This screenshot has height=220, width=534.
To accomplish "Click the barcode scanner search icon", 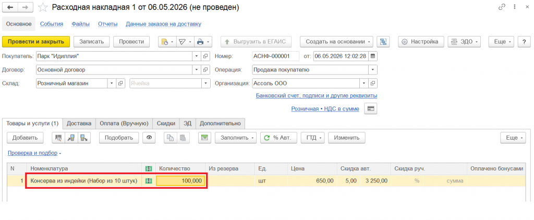I will tap(58, 138).
